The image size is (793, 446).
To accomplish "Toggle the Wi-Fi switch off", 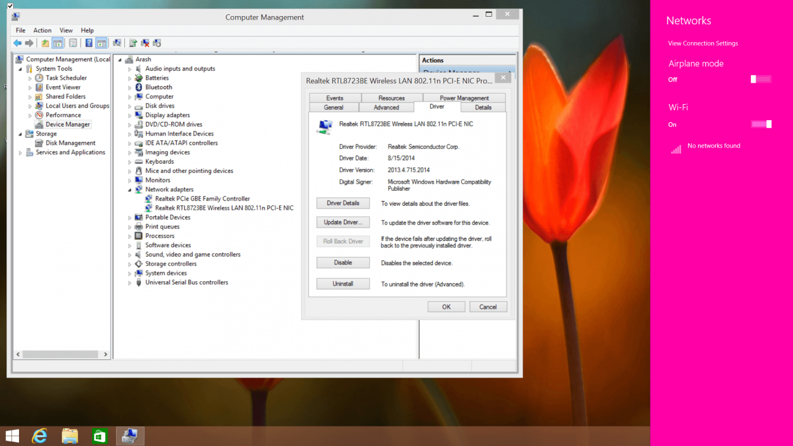I will point(761,124).
